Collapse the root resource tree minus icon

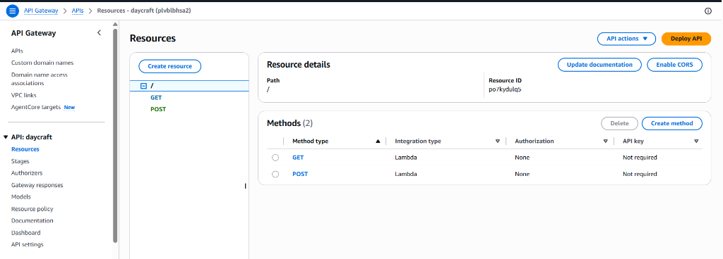coord(143,86)
